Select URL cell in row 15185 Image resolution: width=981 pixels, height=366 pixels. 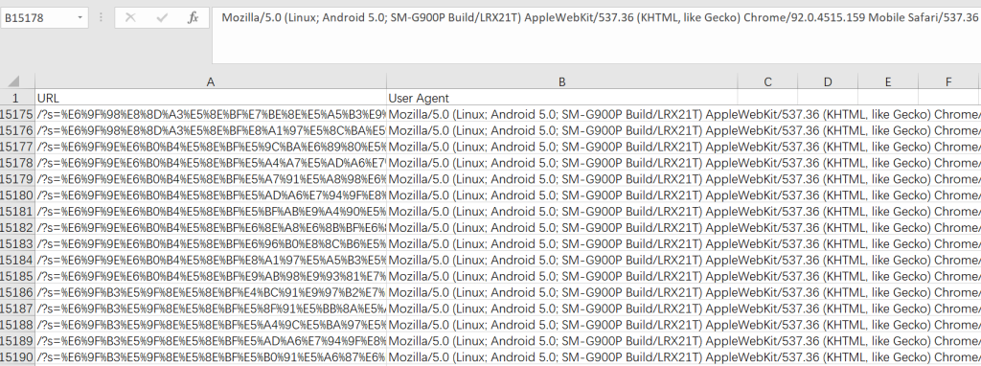point(211,277)
